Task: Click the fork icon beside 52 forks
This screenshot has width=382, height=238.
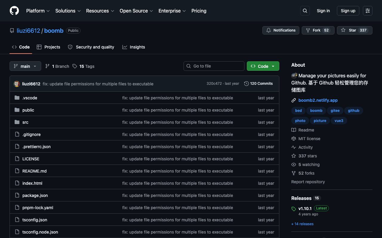Action: pyautogui.click(x=294, y=173)
